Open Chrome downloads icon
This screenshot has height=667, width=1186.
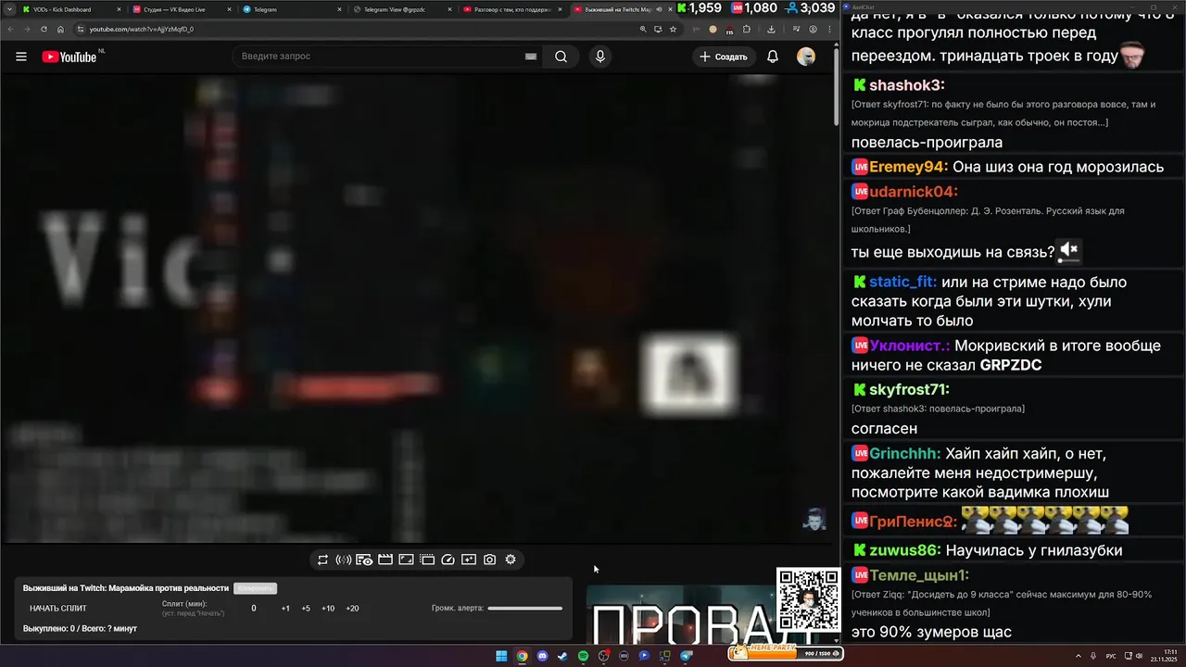[771, 29]
